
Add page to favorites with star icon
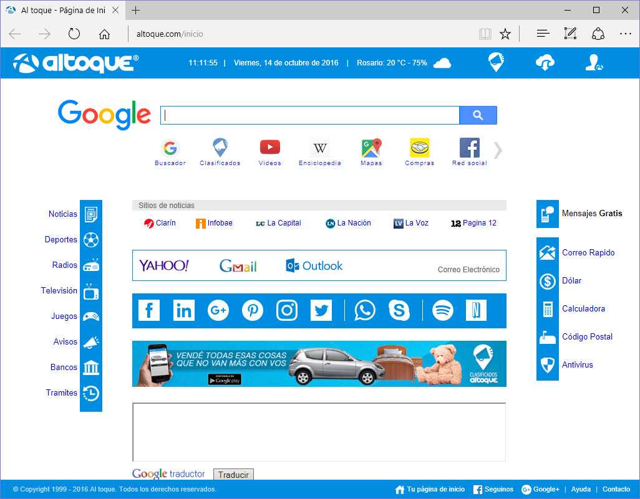coord(505,34)
